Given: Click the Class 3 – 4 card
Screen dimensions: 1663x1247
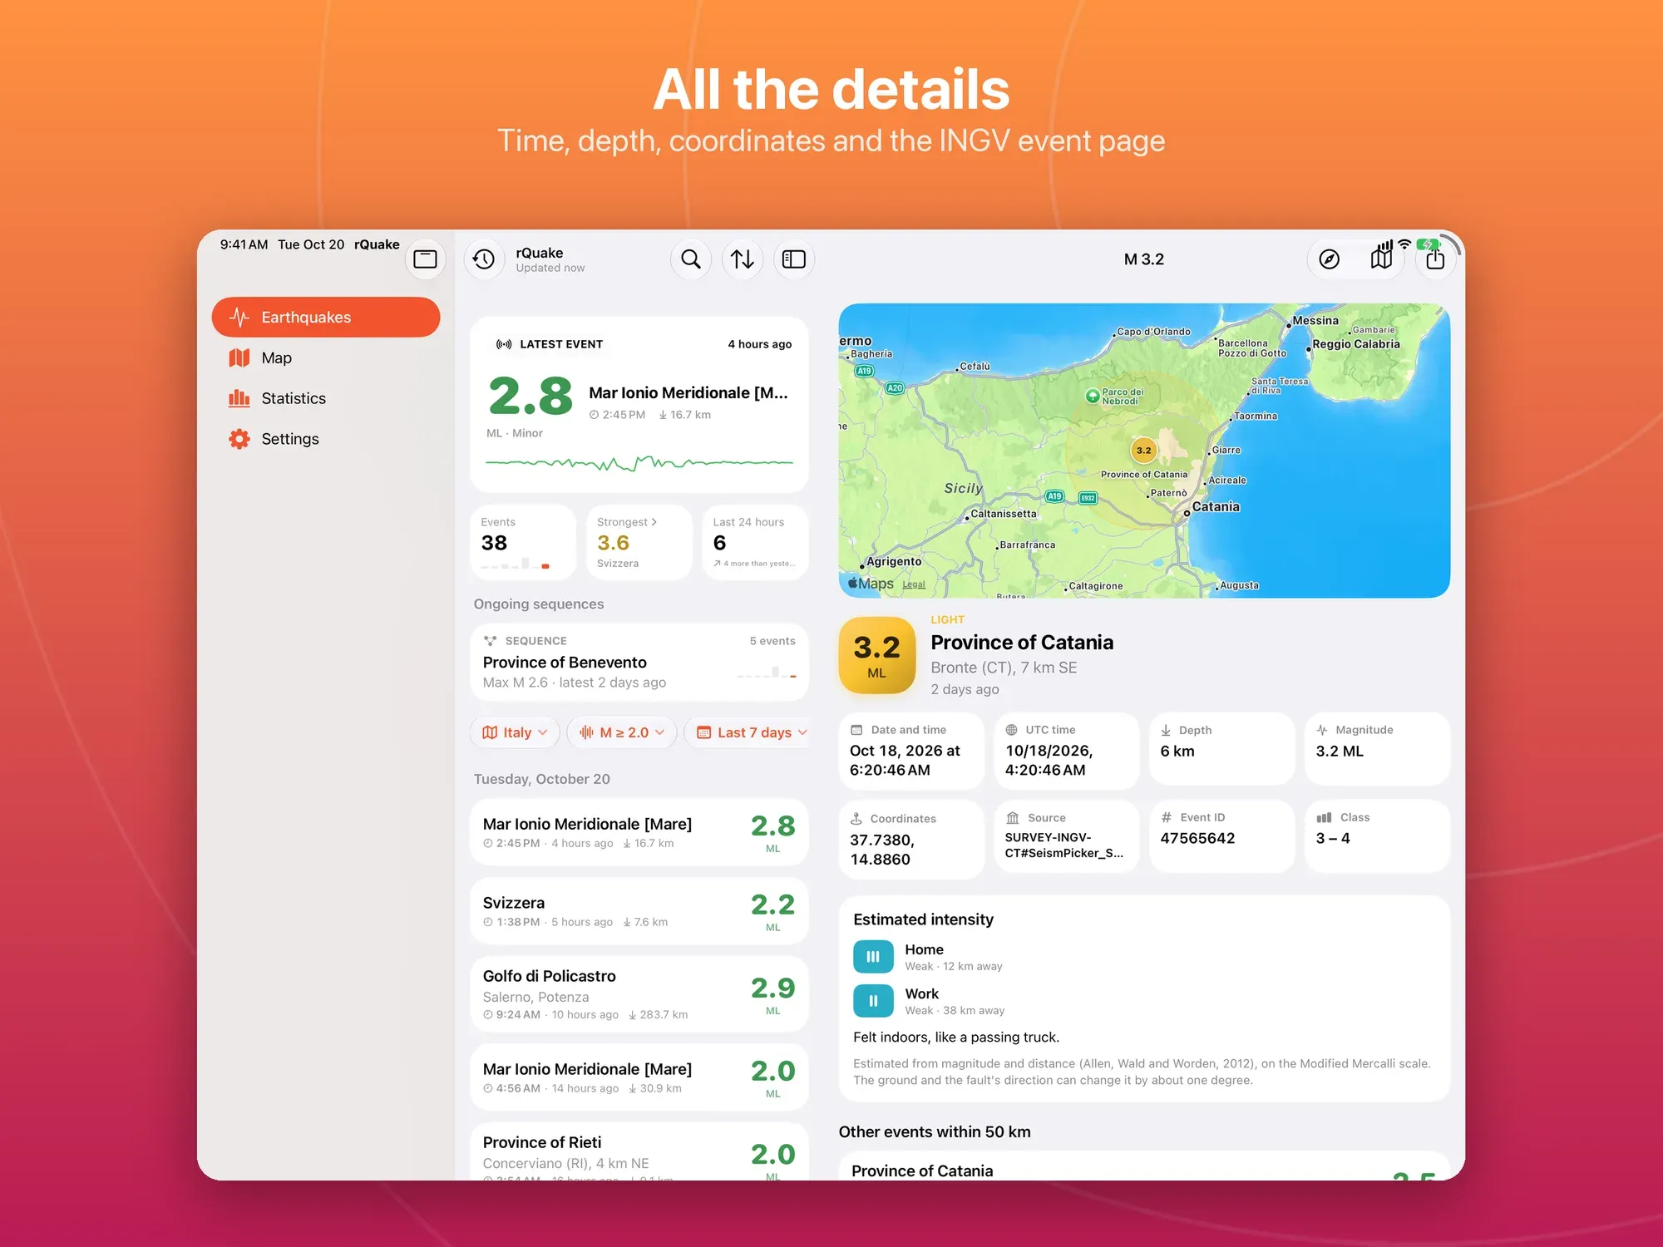Looking at the screenshot, I should pos(1378,835).
